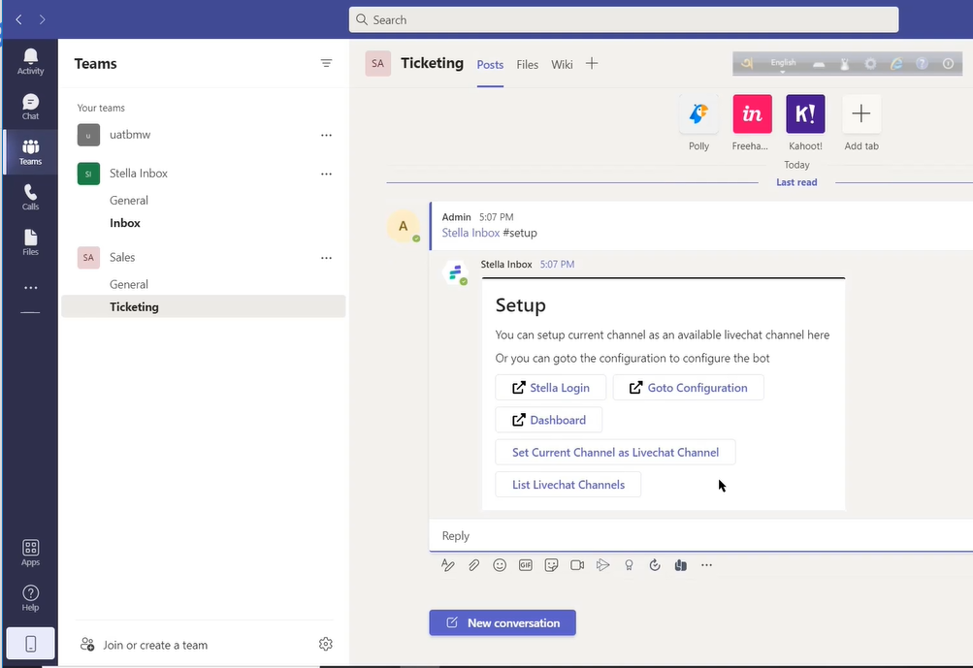Open the Dashboard button
The height and width of the screenshot is (668, 973).
pyautogui.click(x=548, y=420)
